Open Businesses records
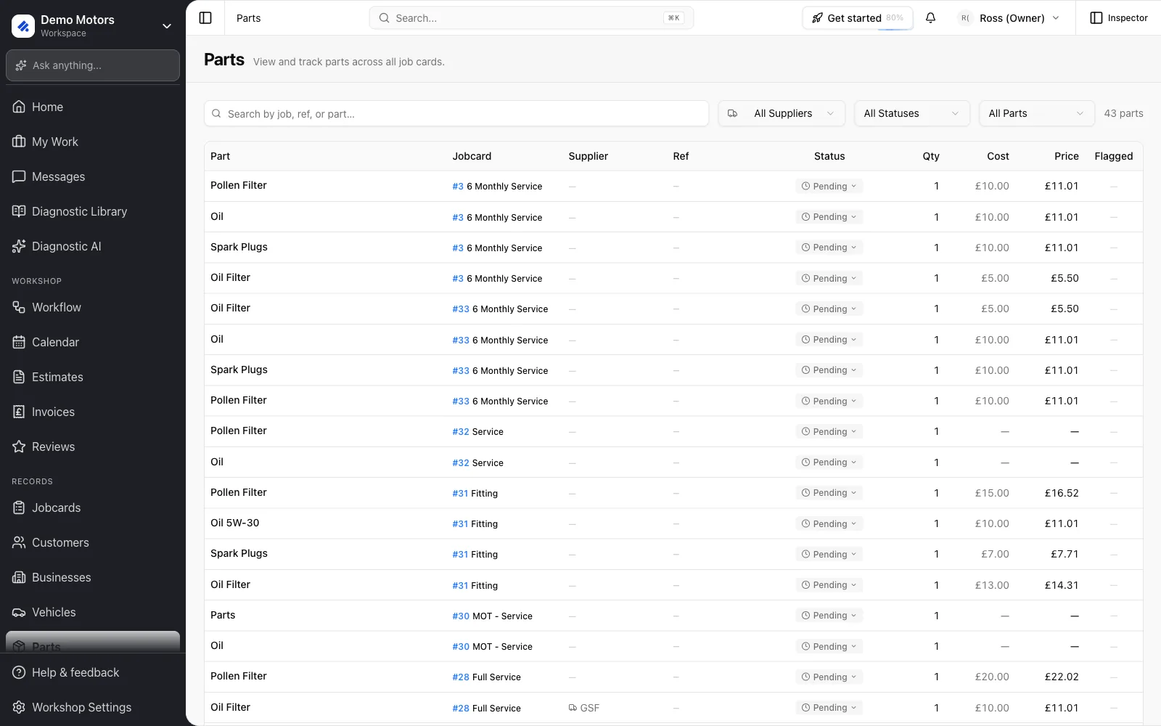 pos(93,577)
